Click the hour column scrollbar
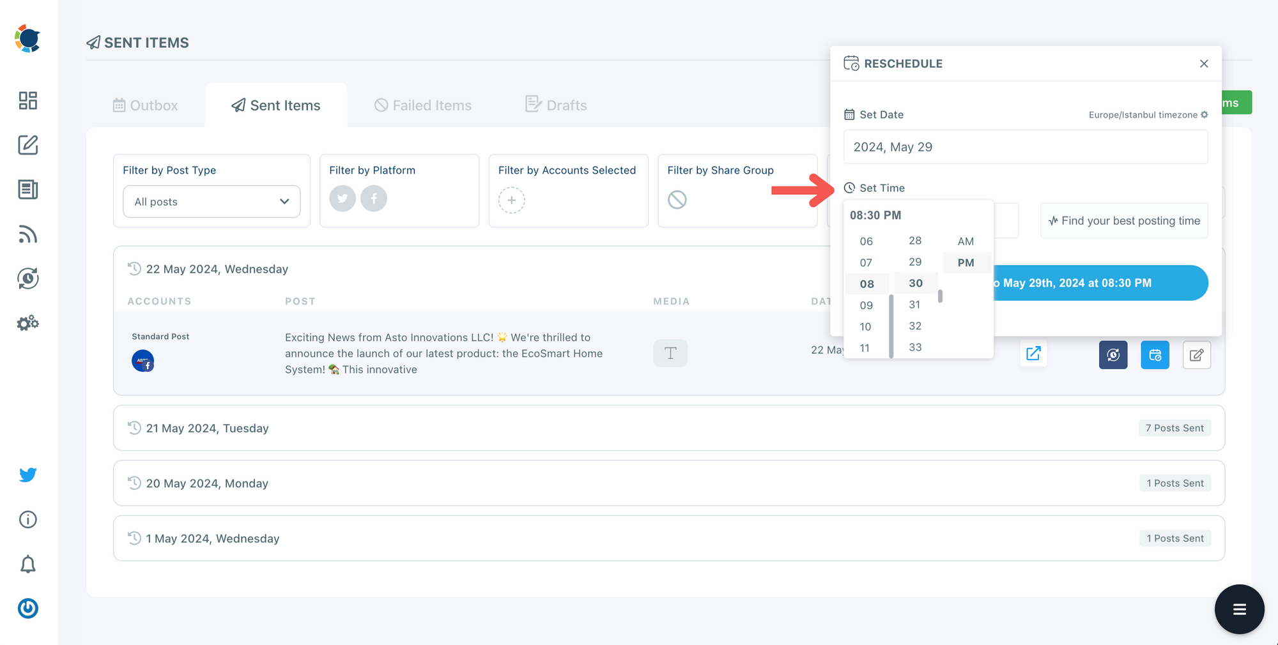 coord(891,326)
